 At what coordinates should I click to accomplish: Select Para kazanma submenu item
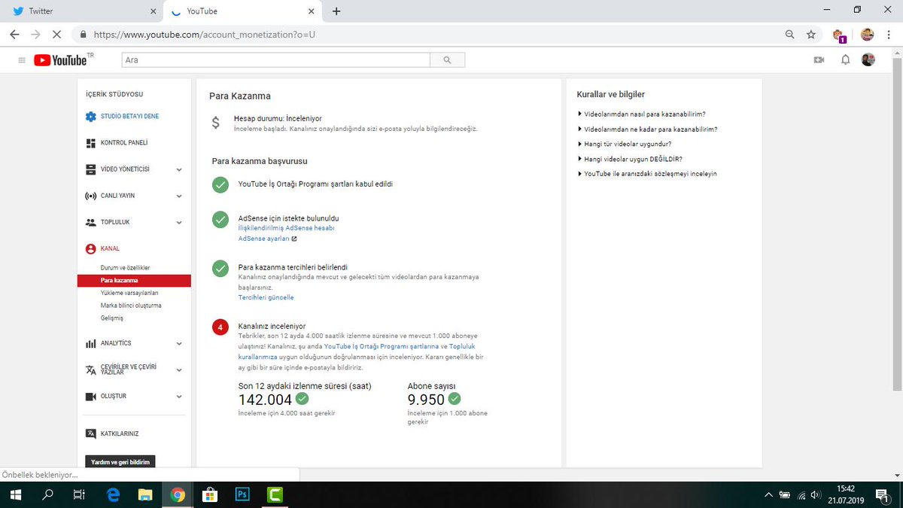134,281
